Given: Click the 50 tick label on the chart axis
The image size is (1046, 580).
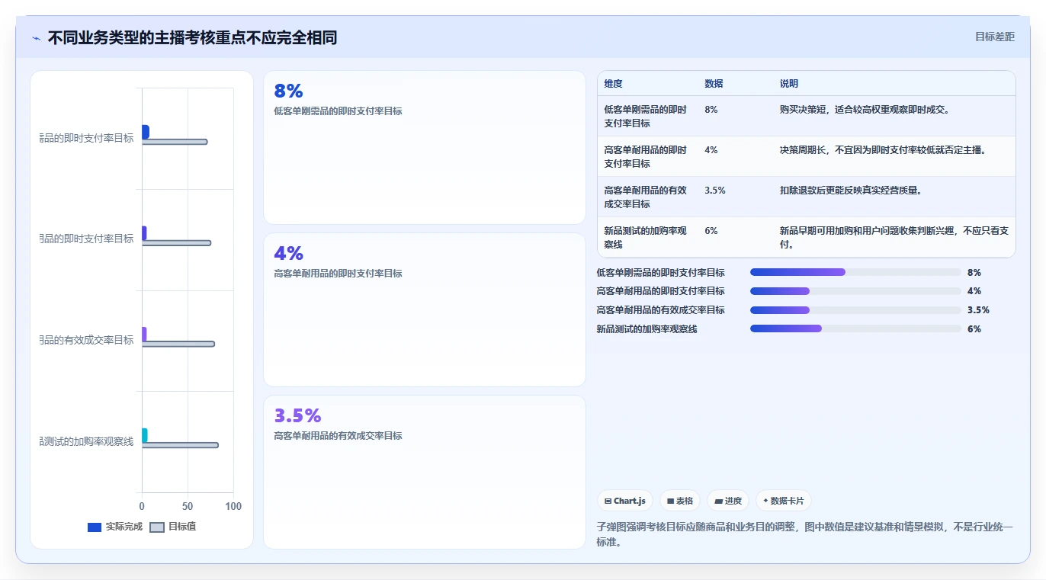Looking at the screenshot, I should coord(188,507).
